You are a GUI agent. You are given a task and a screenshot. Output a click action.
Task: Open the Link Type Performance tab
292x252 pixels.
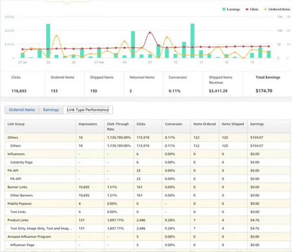(x=88, y=110)
